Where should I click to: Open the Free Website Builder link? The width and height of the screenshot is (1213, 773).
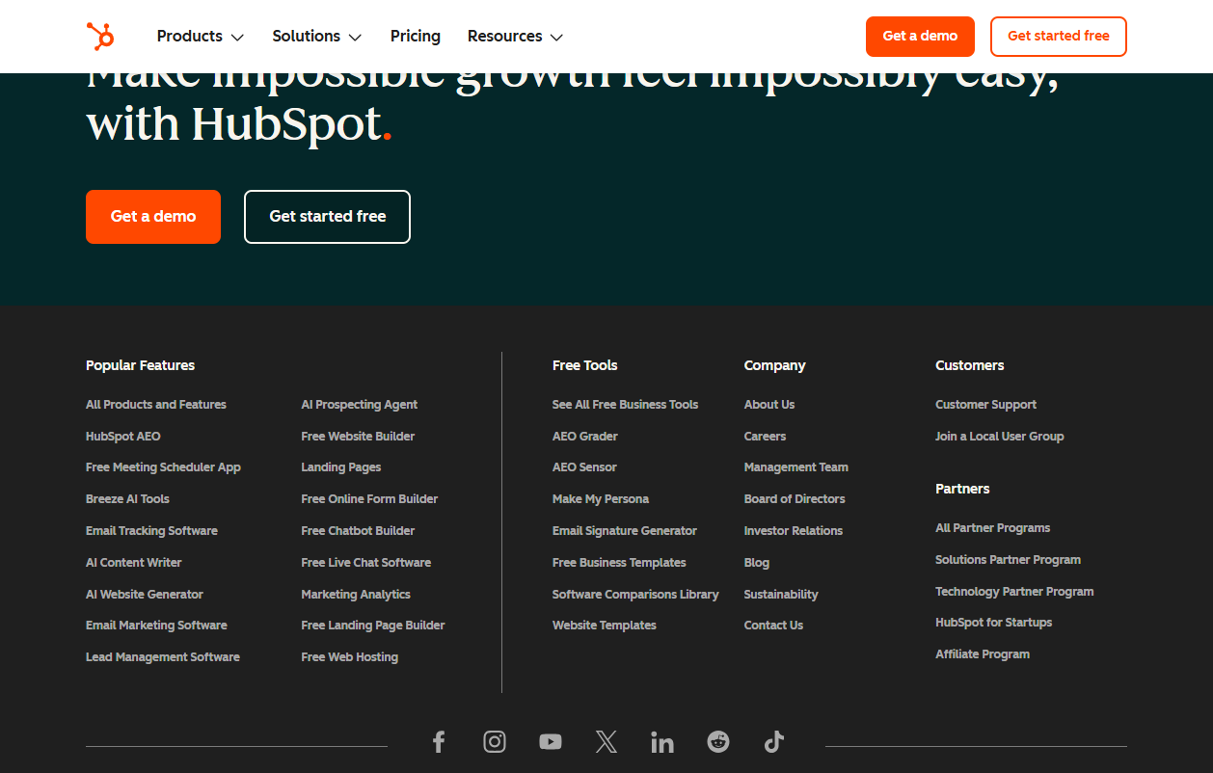[358, 437]
